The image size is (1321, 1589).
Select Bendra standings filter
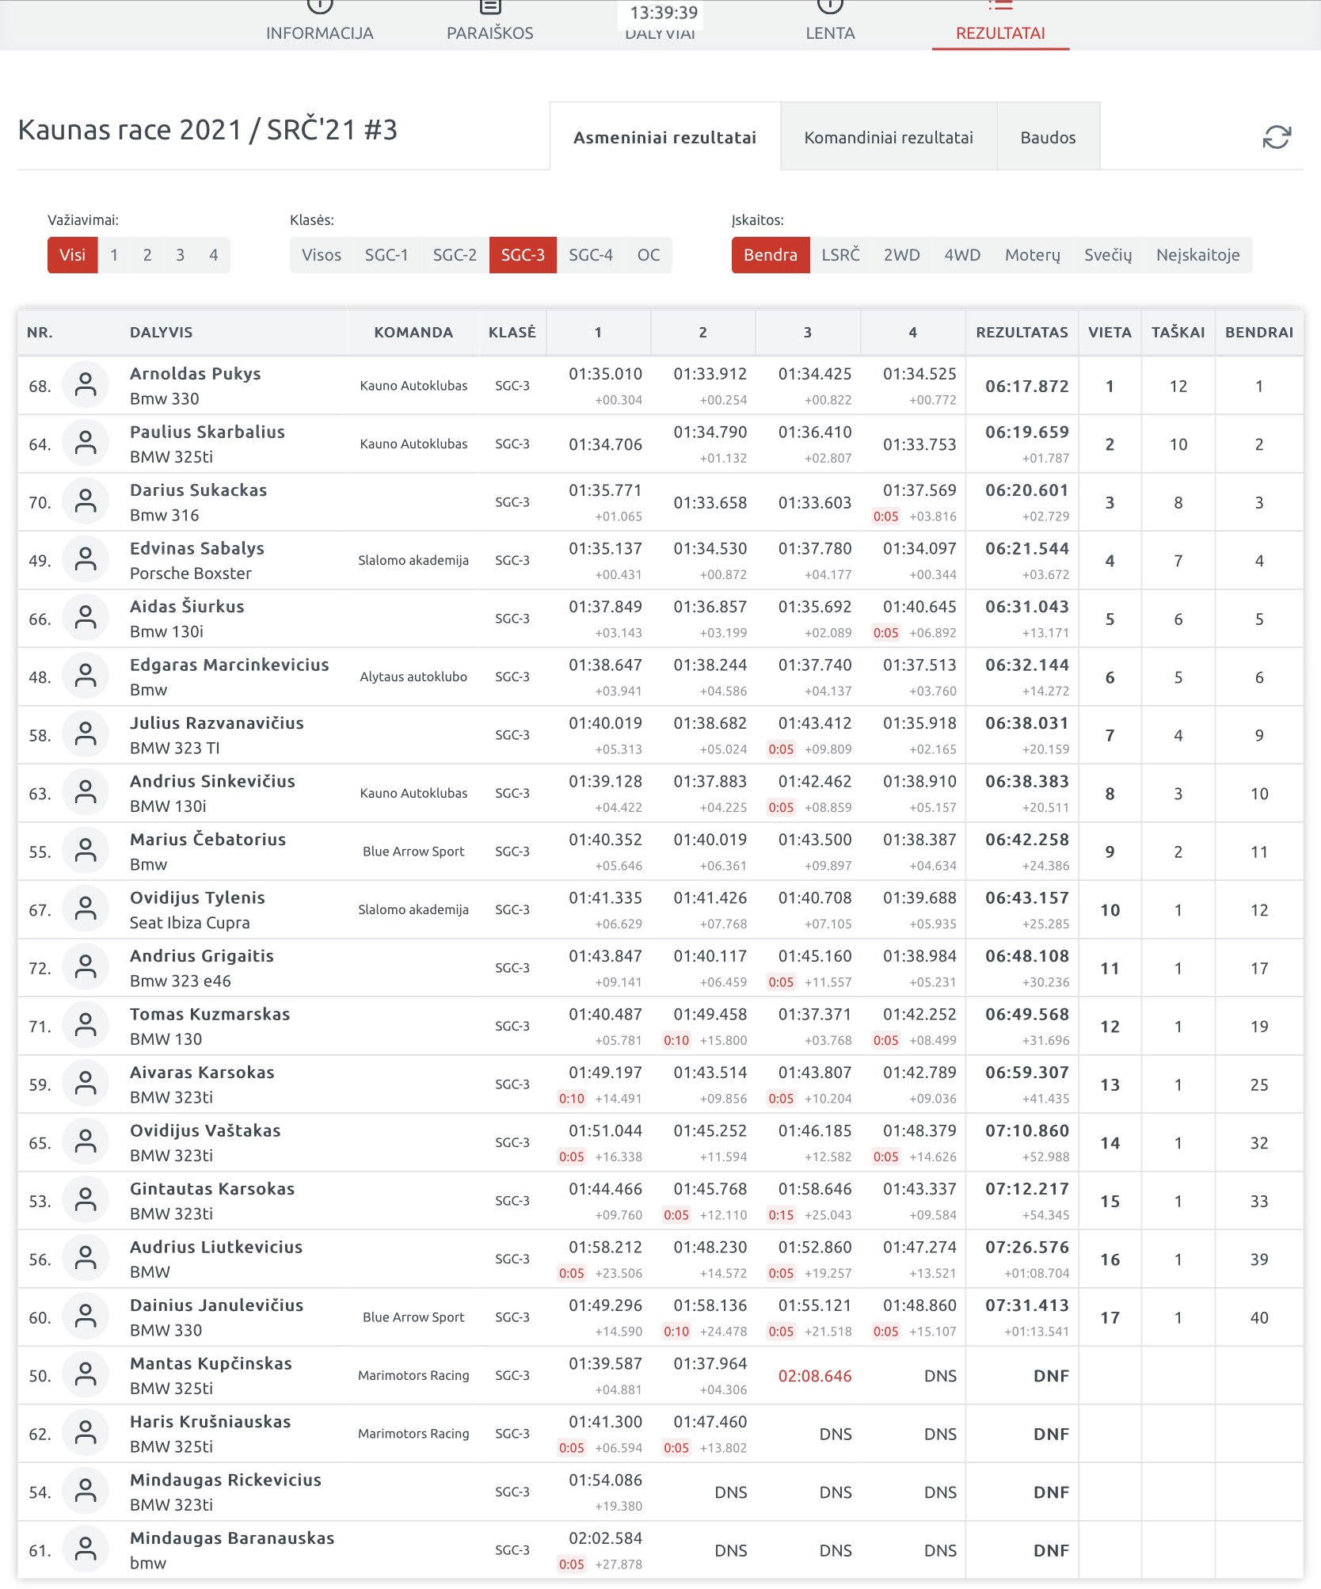(771, 255)
